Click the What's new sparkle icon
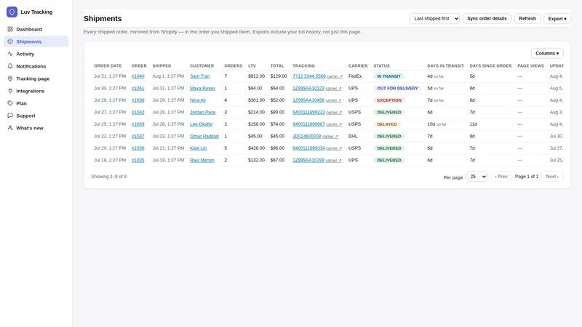582x327 pixels. [10, 128]
